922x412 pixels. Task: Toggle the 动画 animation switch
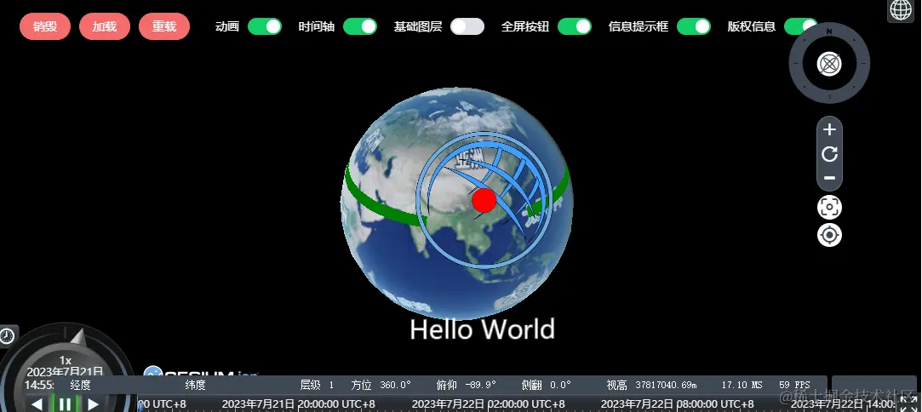[265, 26]
